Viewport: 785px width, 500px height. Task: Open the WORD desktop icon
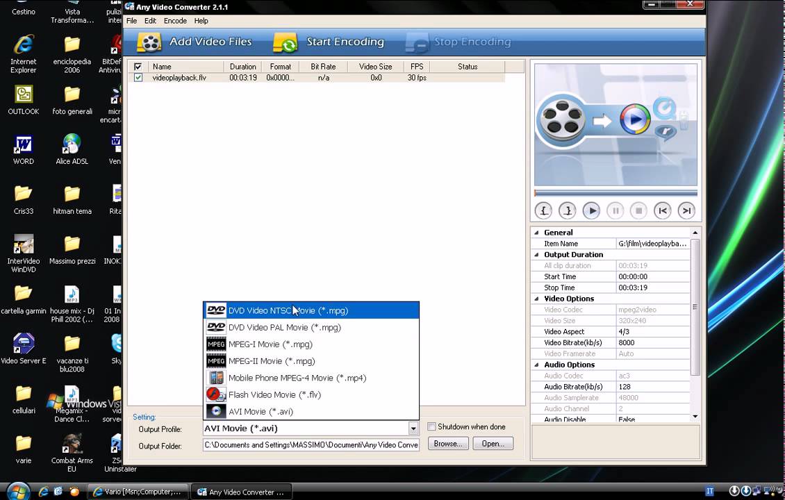pos(24,149)
